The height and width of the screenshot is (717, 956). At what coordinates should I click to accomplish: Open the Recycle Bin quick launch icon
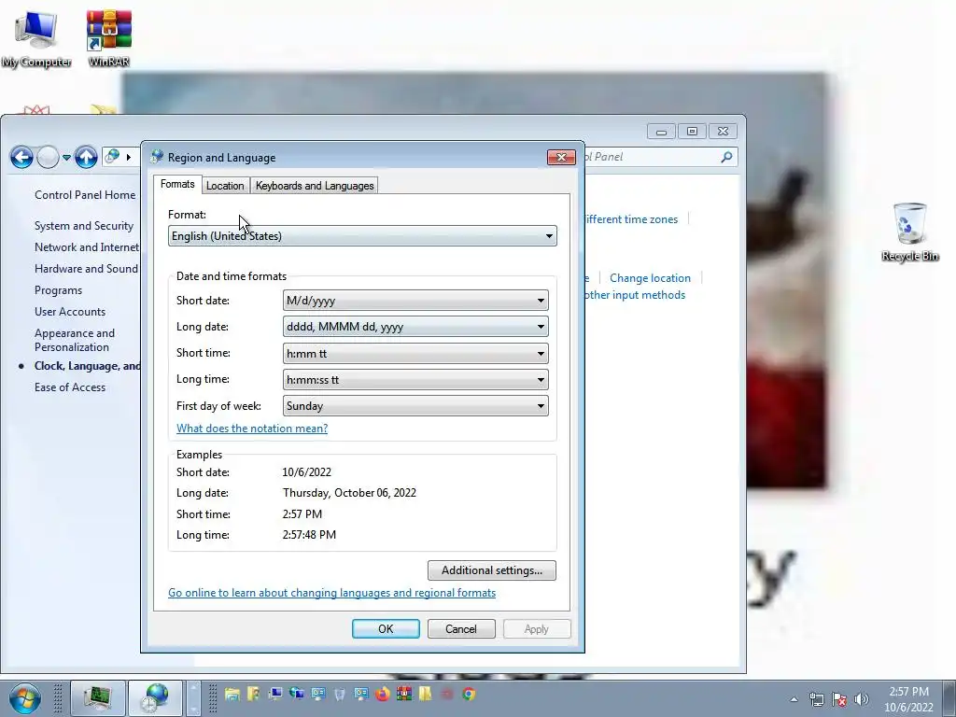(340, 694)
